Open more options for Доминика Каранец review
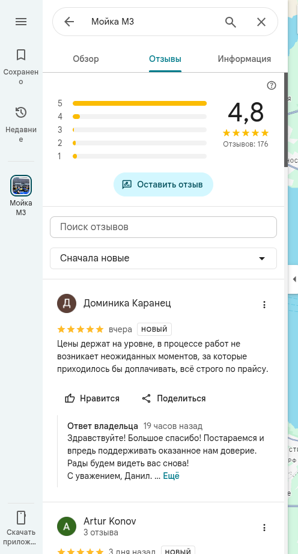 pyautogui.click(x=264, y=305)
